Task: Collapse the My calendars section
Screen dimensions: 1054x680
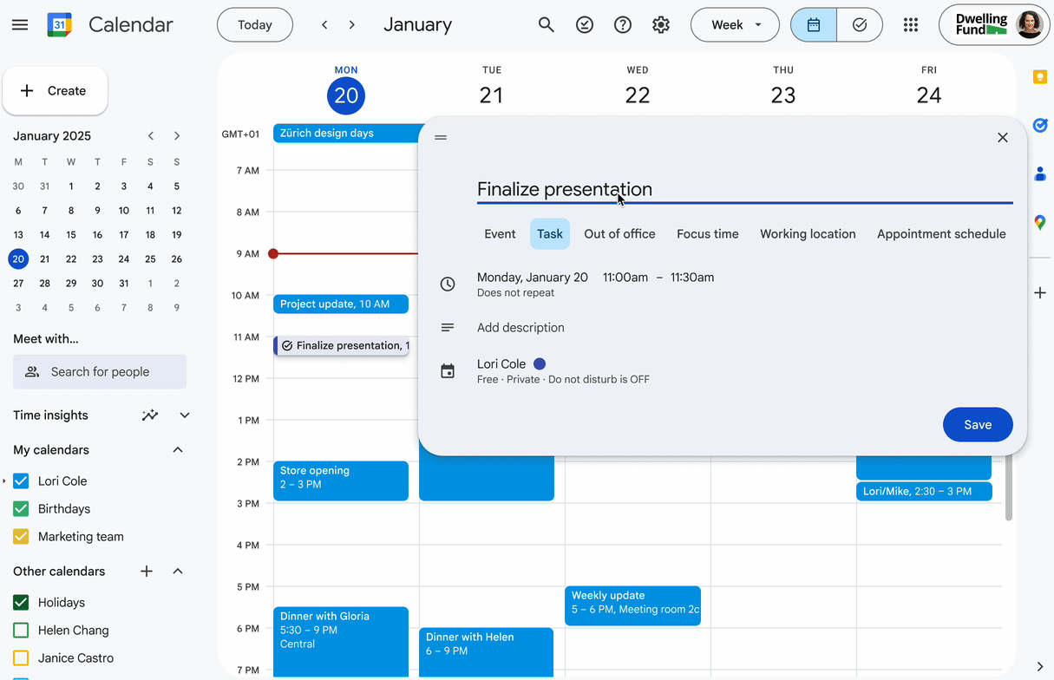Action: click(178, 450)
